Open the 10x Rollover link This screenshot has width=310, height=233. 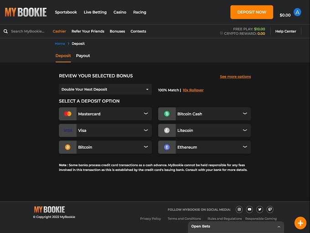(193, 90)
